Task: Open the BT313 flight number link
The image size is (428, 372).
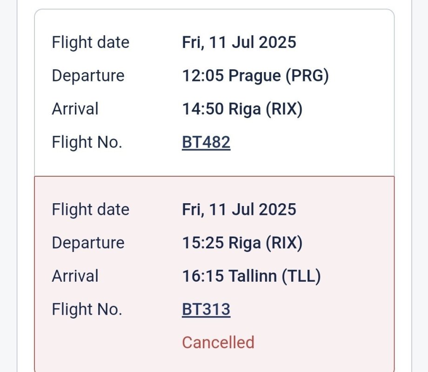Action: (x=206, y=309)
